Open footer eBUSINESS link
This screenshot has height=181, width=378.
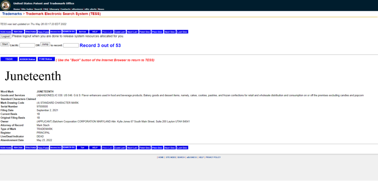point(192,157)
